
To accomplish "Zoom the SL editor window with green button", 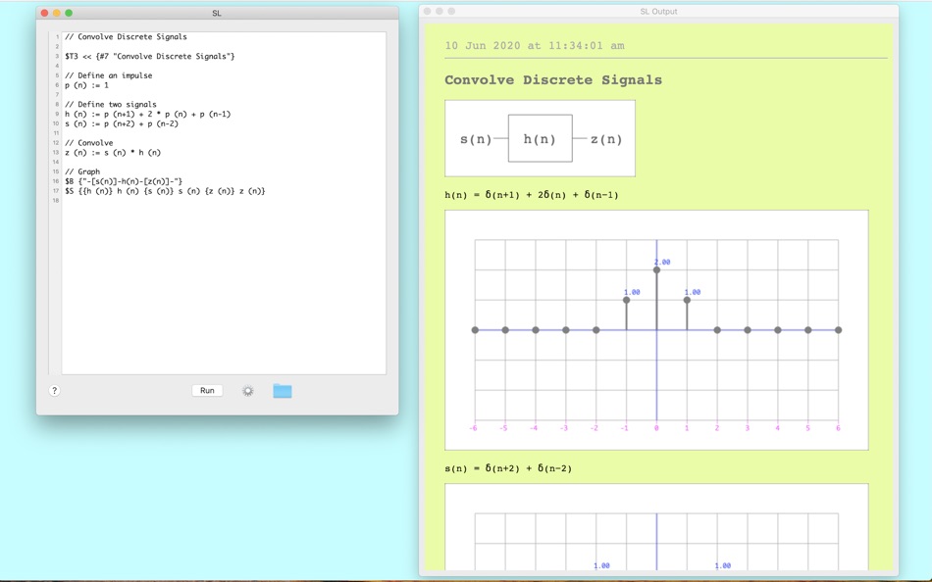I will click(x=69, y=13).
